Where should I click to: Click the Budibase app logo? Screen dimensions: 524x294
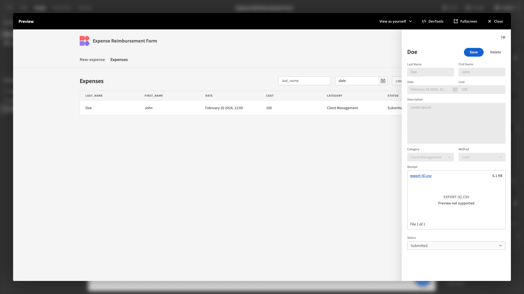84,41
